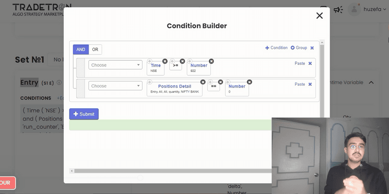Image resolution: width=389 pixels, height=194 pixels.
Task: Remove the Number 0 block
Action: pyautogui.click(x=249, y=82)
